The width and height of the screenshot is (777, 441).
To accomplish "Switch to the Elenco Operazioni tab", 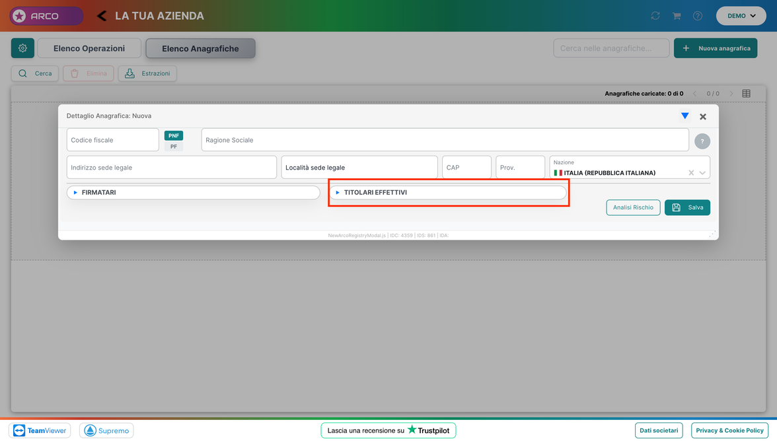I will tap(89, 48).
